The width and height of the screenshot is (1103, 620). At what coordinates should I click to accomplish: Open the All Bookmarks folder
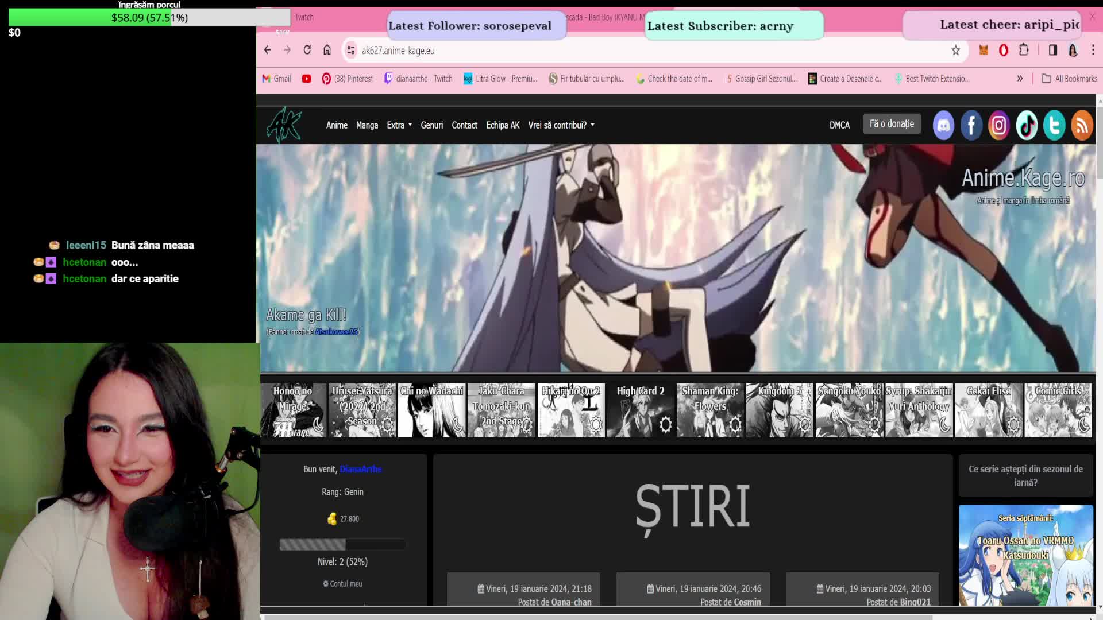[1069, 79]
